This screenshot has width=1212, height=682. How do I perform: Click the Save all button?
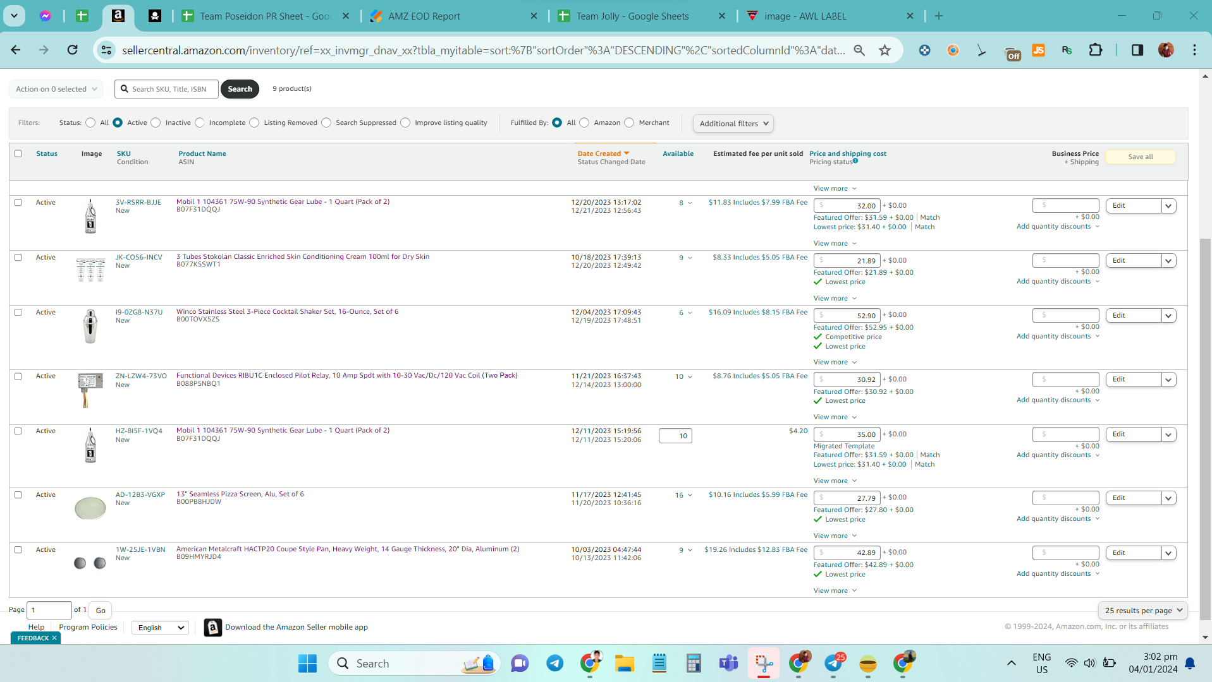click(x=1141, y=157)
